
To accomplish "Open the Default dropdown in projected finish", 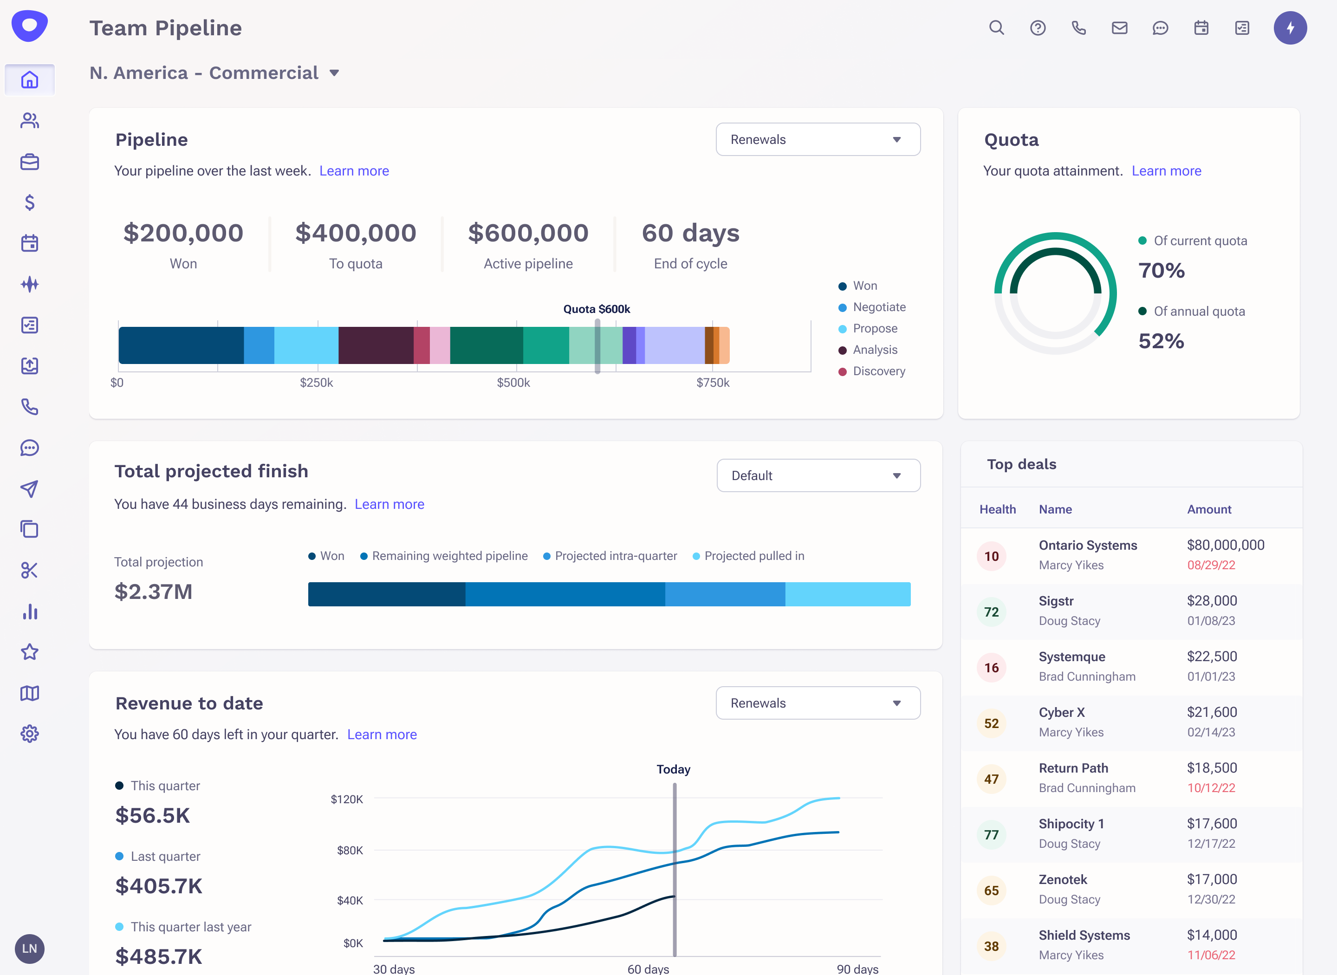I will click(x=818, y=476).
